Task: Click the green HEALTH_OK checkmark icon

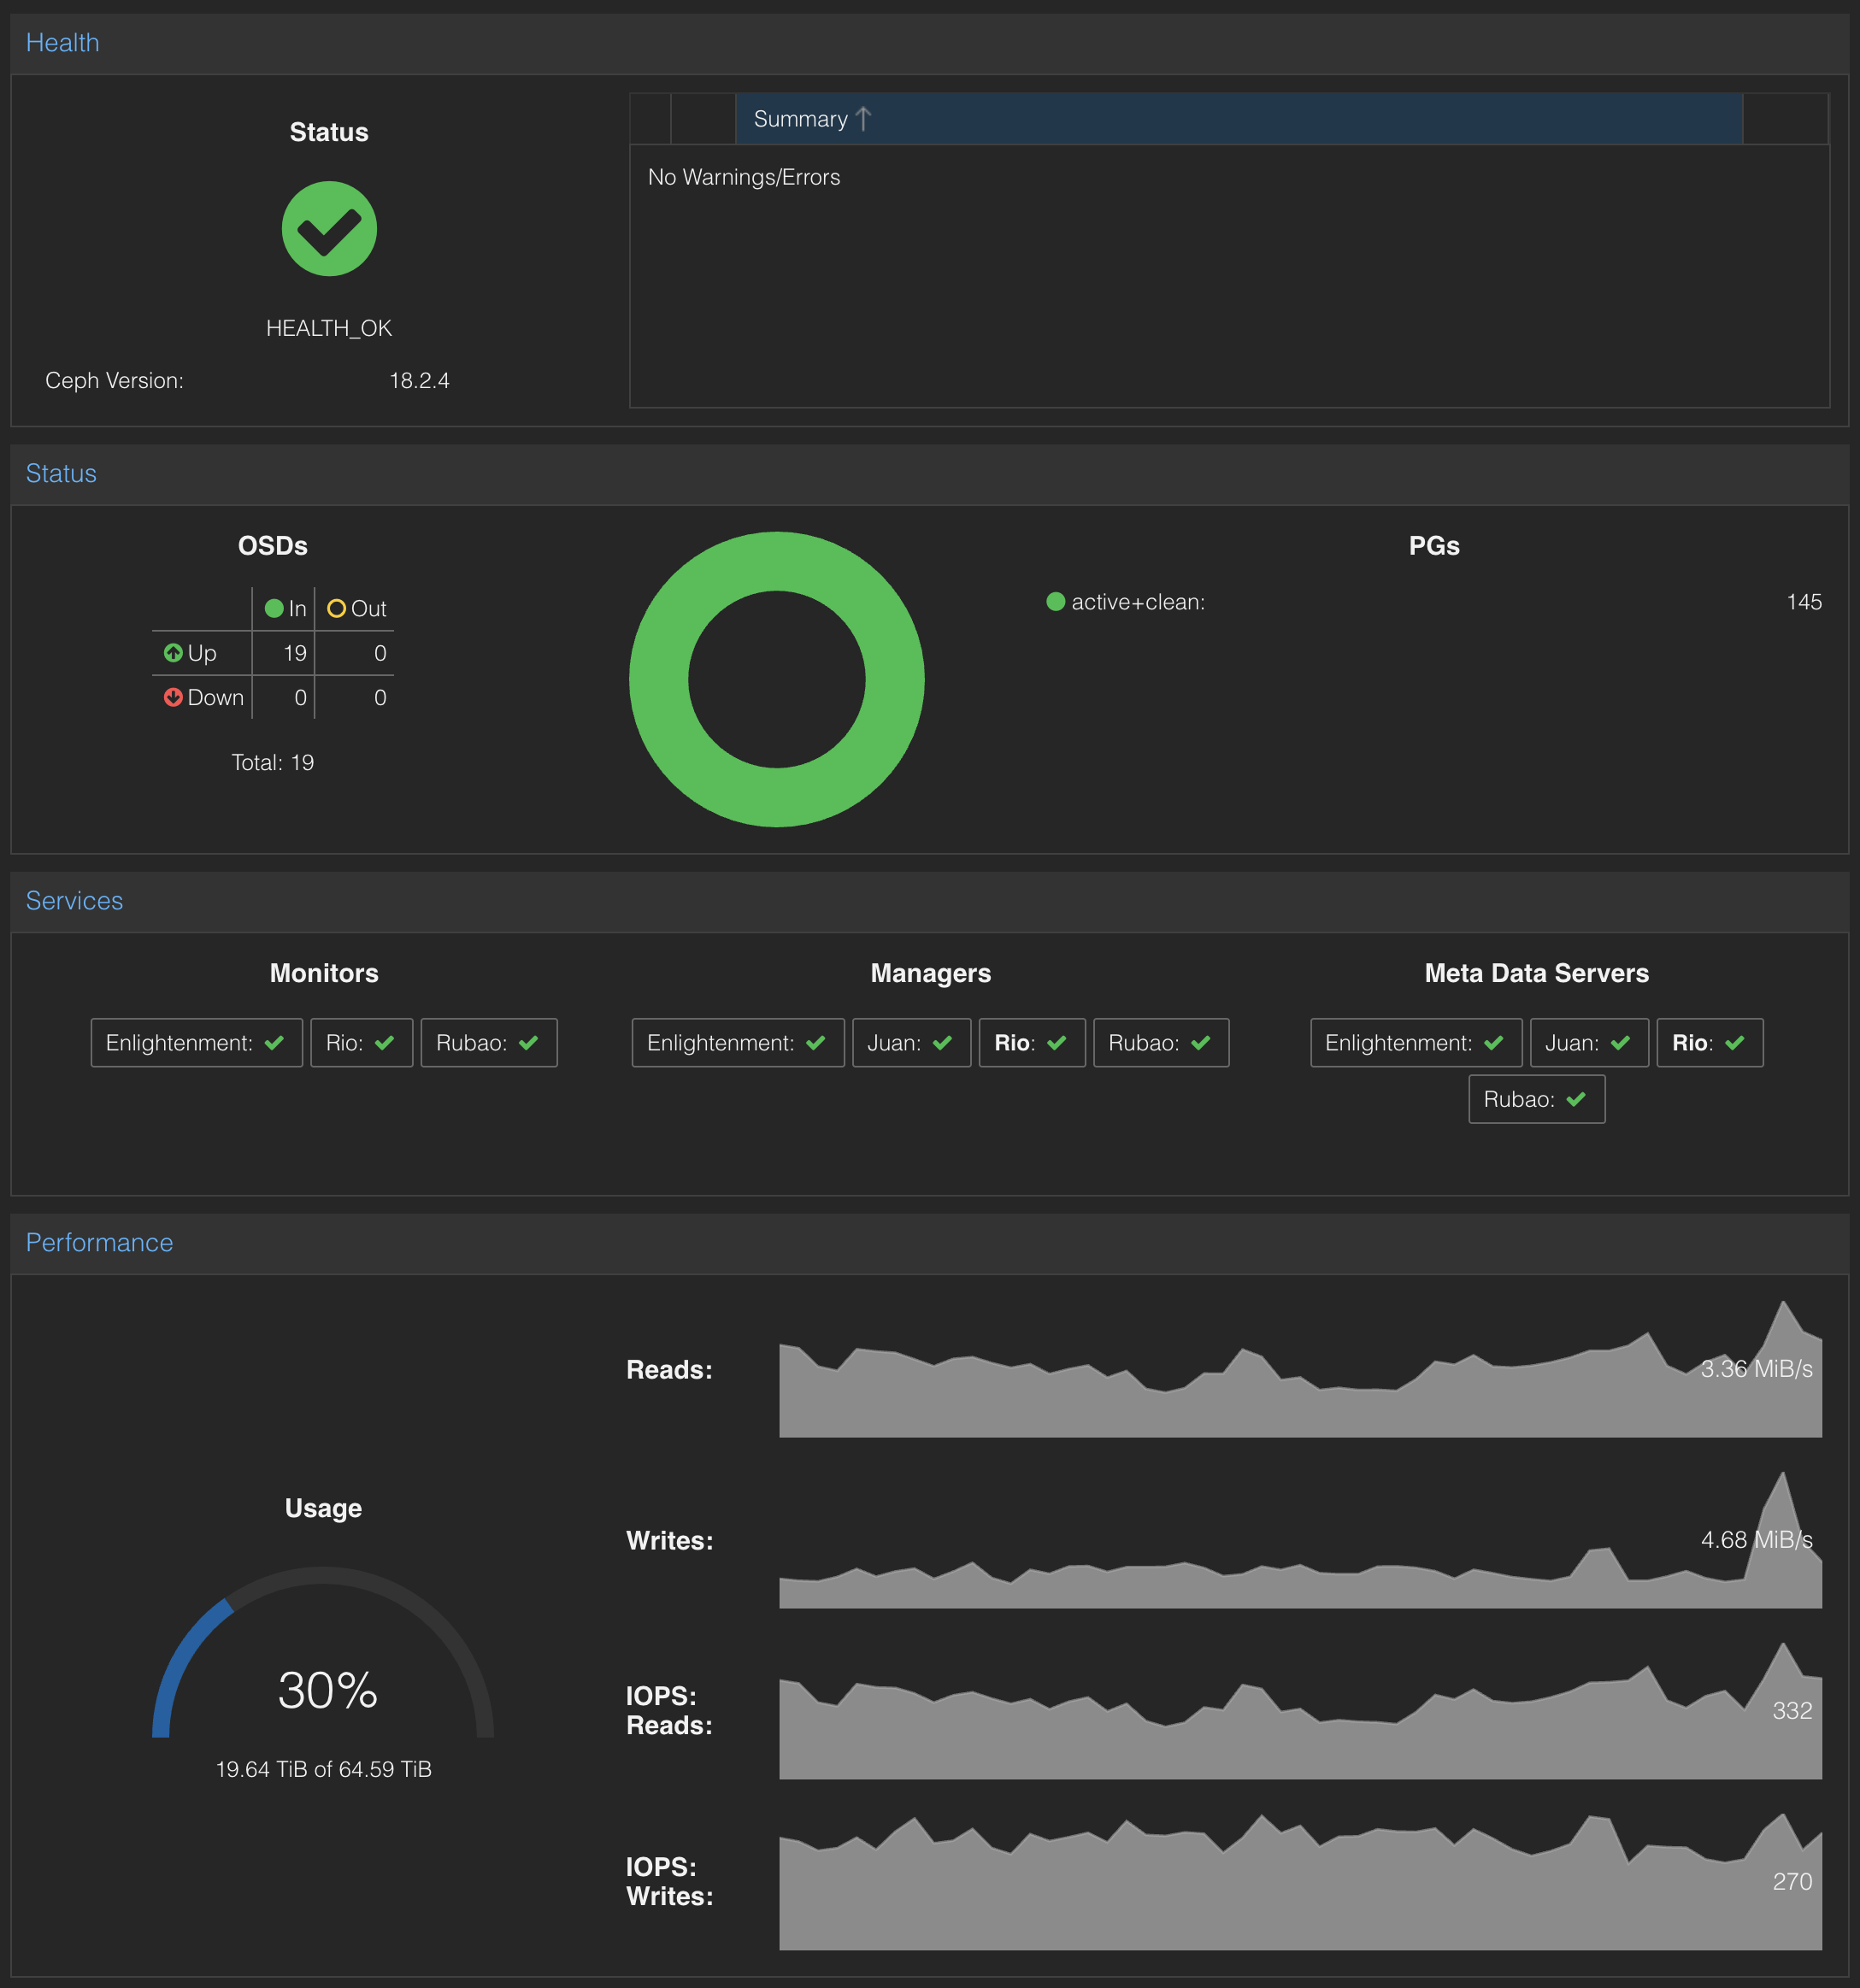Action: (x=329, y=229)
